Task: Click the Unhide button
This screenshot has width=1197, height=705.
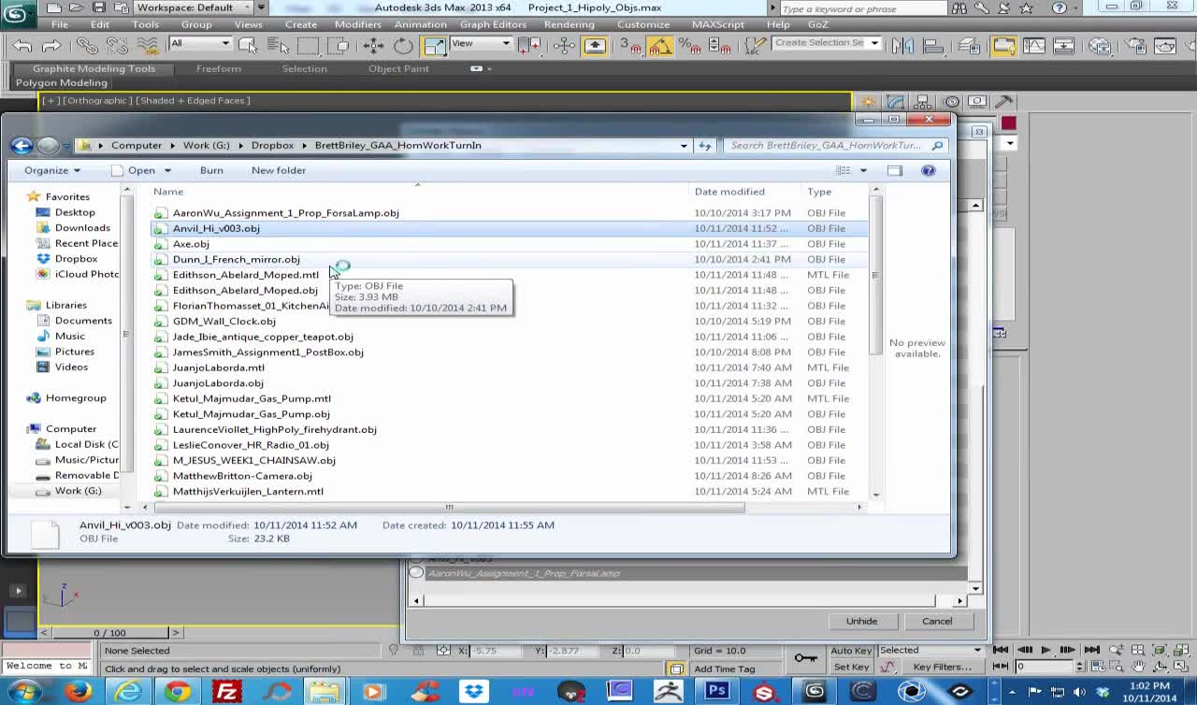Action: [x=861, y=621]
